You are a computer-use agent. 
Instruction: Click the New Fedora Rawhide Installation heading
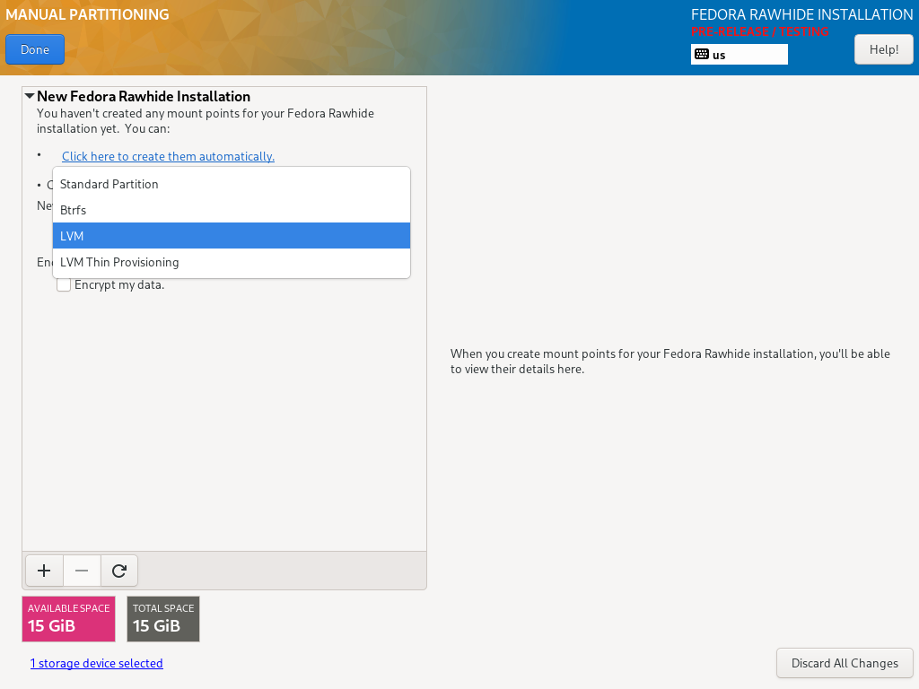144,96
